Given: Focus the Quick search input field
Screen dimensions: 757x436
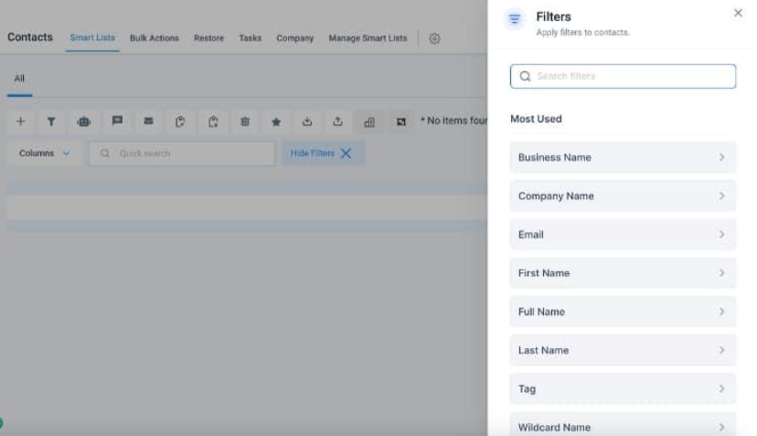Looking at the screenshot, I should pos(182,153).
